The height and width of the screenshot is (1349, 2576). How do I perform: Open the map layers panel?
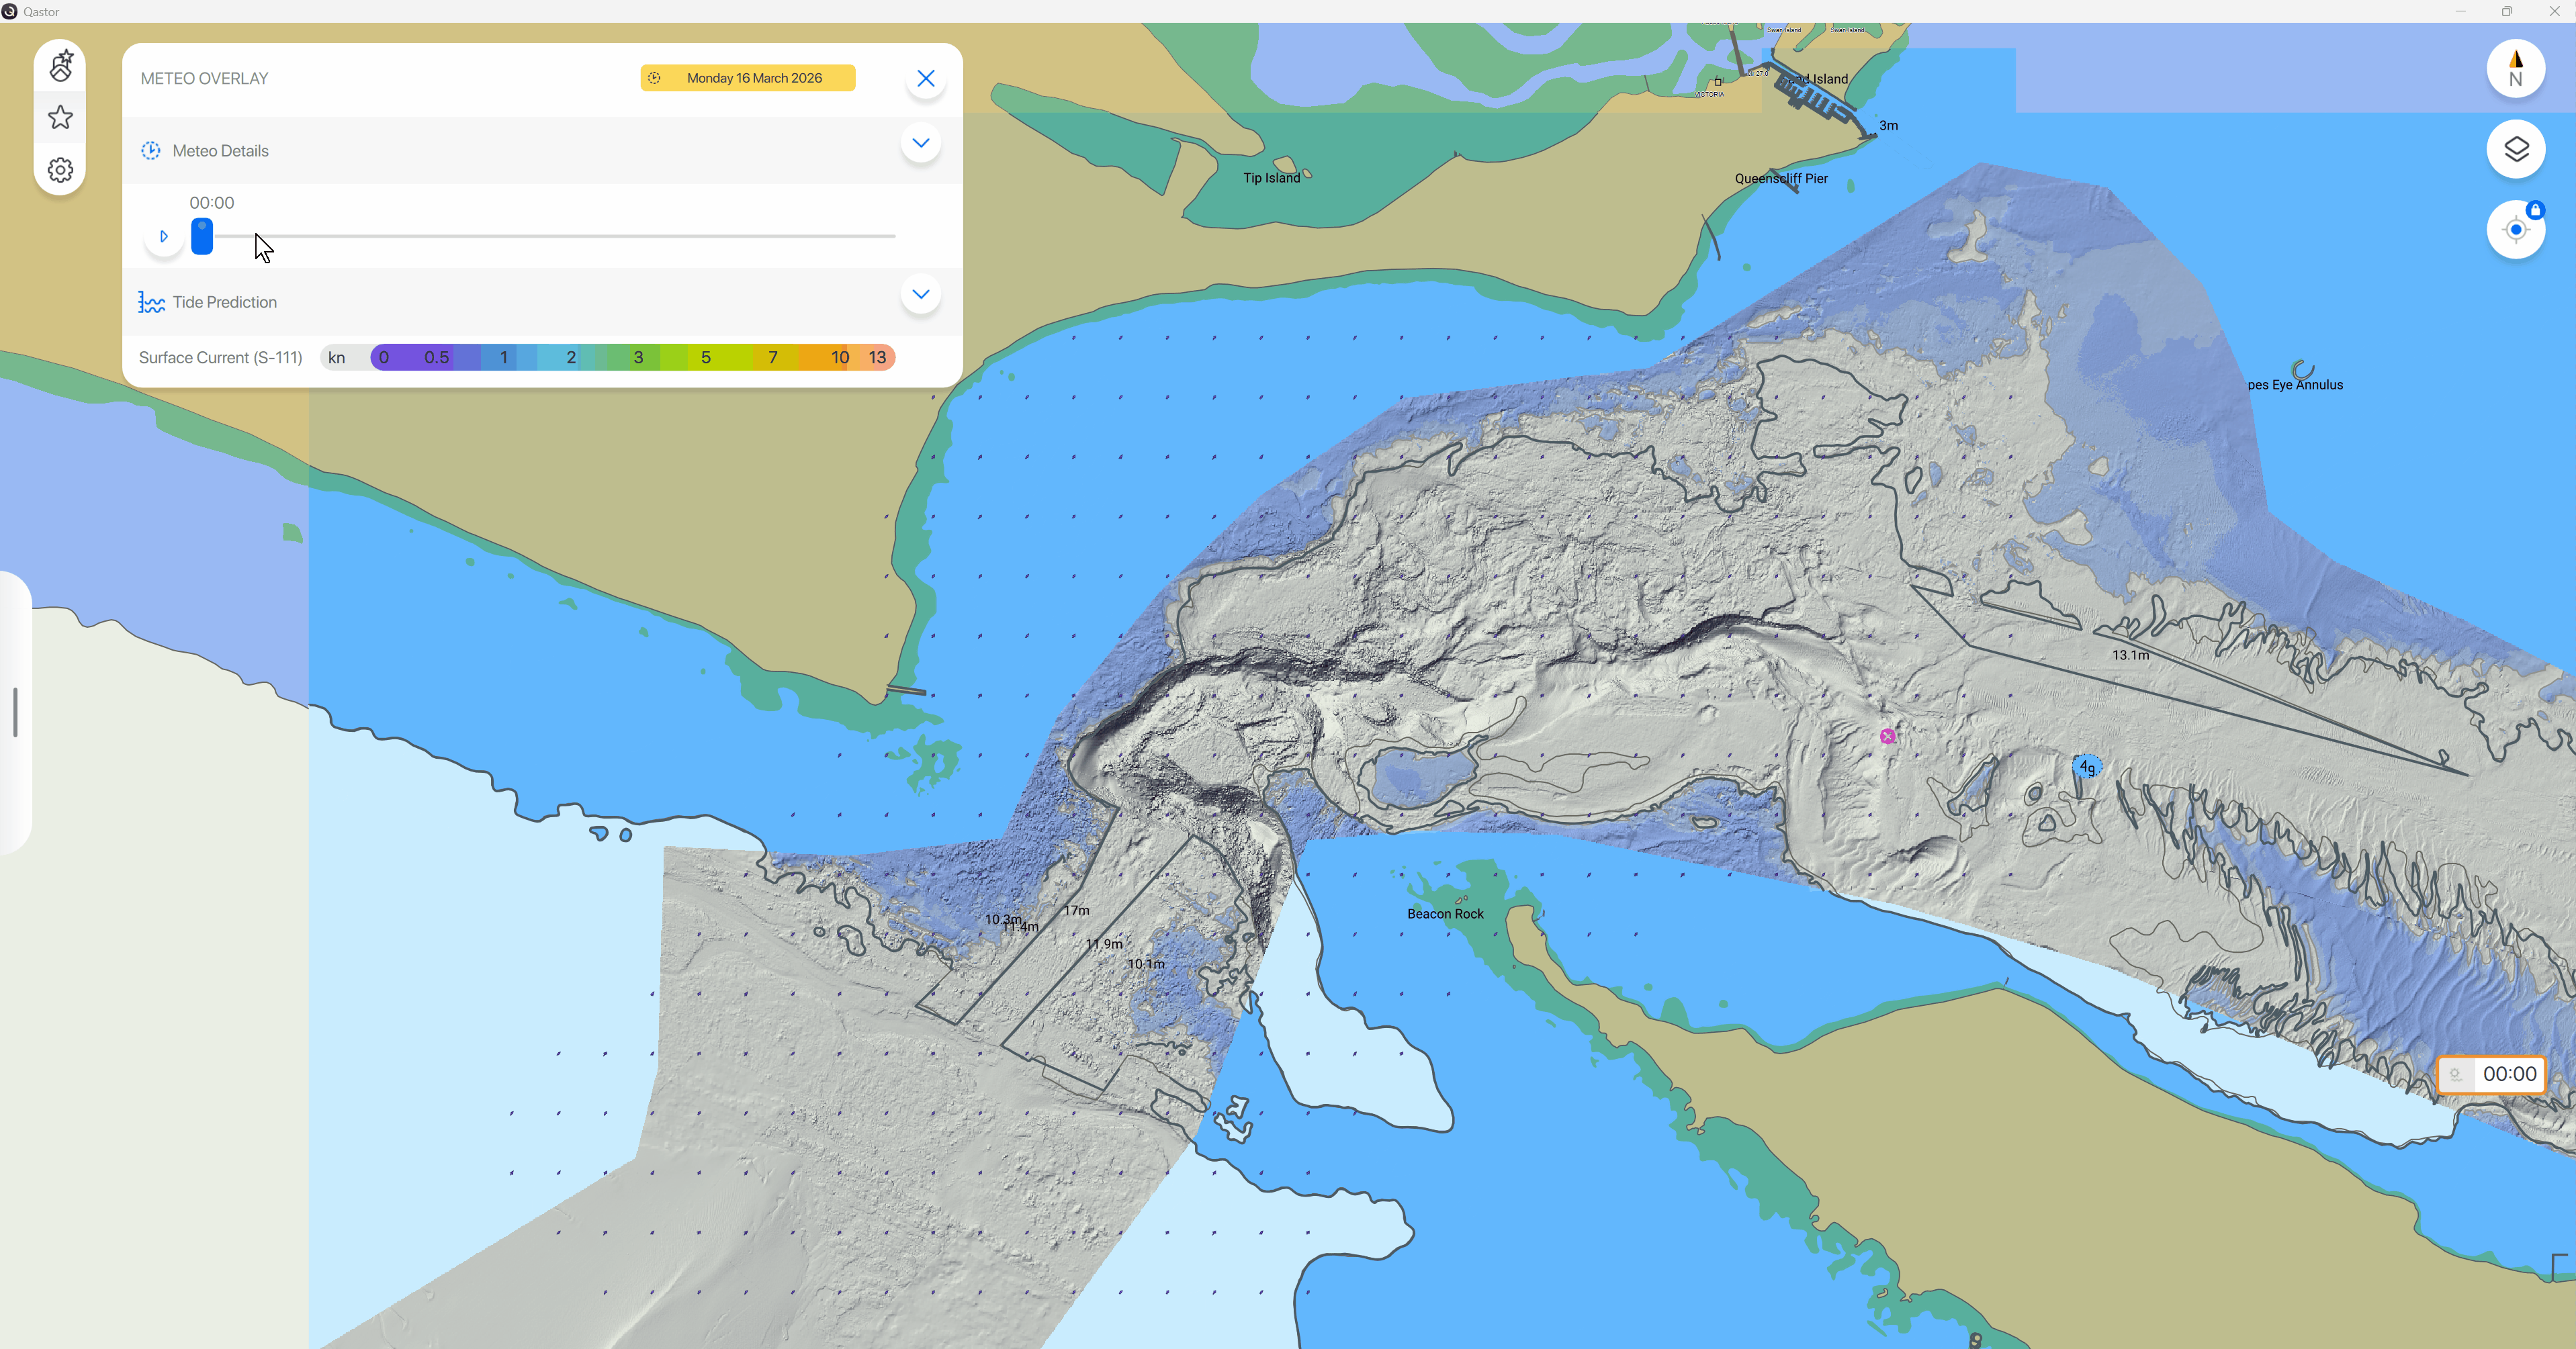coord(2517,149)
